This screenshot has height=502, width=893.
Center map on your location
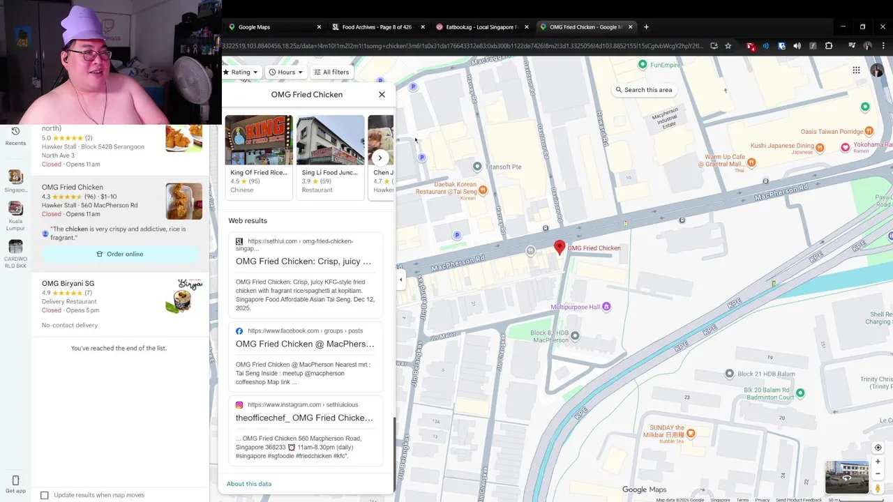point(878,448)
